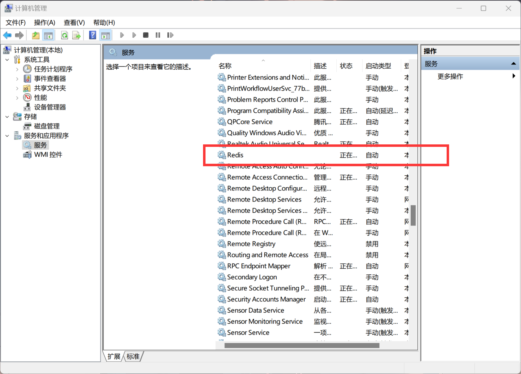The image size is (521, 374).
Task: Open the 操作(A) menu
Action: [x=44, y=23]
